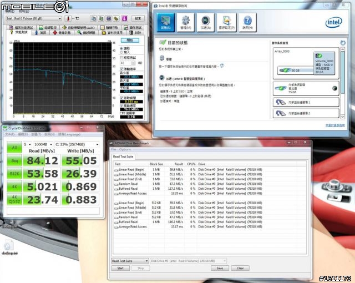
Task: Open the Status view in Intel Rapid Storage
Action: click(165, 22)
